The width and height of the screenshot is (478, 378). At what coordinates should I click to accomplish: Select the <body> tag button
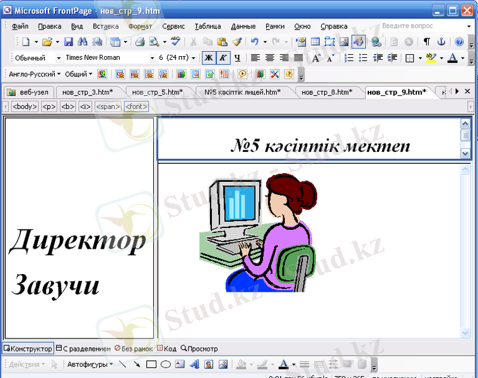click(25, 106)
